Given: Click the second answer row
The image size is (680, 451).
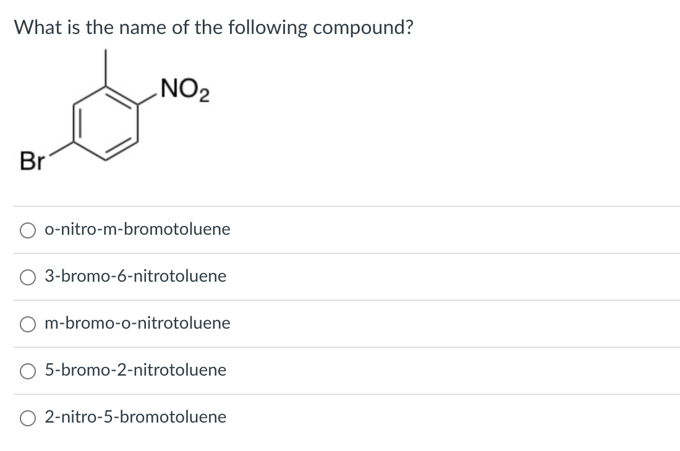Looking at the screenshot, I should 340,277.
